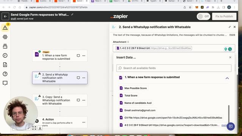Open Zap settings gear in sidebar
This screenshot has width=242, height=136.
pyautogui.click(x=5, y=37)
